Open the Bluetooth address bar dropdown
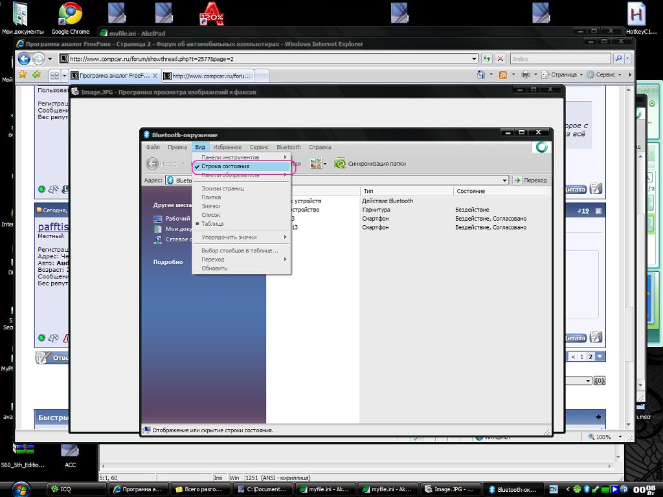This screenshot has width=663, height=497. pyautogui.click(x=504, y=181)
